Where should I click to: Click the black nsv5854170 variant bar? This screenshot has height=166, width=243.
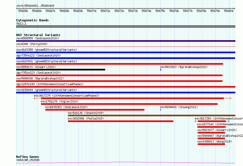61,70
